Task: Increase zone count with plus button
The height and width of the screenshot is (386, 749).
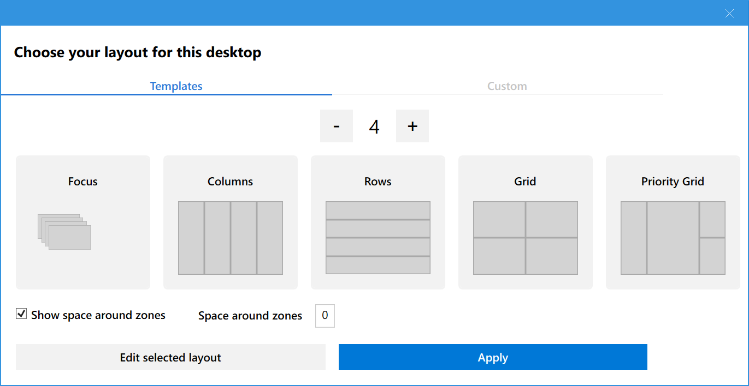Action: pyautogui.click(x=412, y=126)
